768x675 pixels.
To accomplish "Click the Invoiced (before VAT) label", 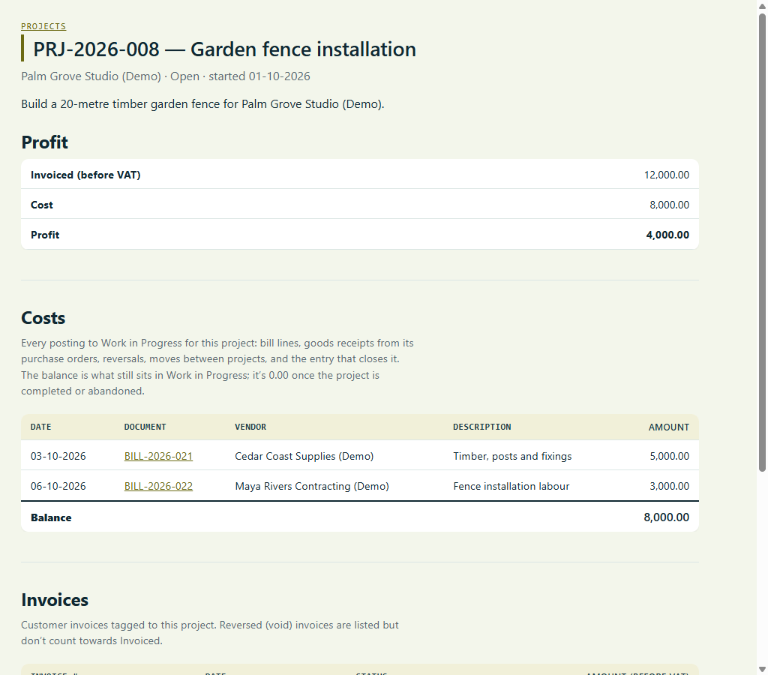I will tap(85, 175).
